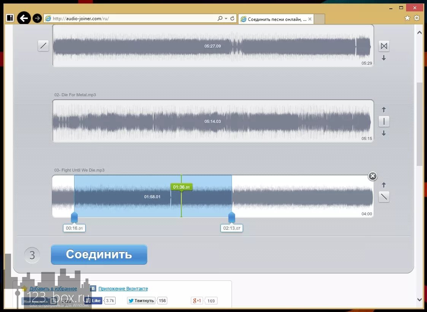Open a new browser tab
This screenshot has width=427, height=312.
point(319,19)
